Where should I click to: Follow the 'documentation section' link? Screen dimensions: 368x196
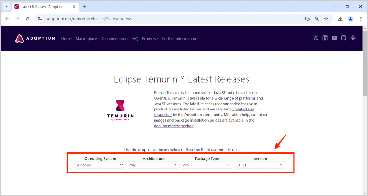[x=174, y=126]
